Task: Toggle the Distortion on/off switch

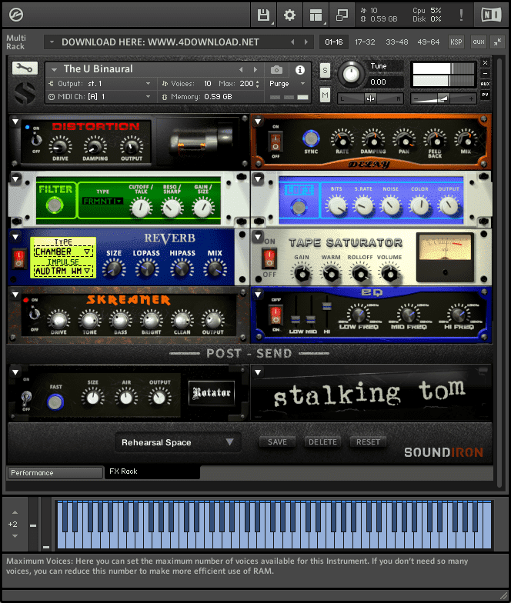Action: tap(36, 140)
